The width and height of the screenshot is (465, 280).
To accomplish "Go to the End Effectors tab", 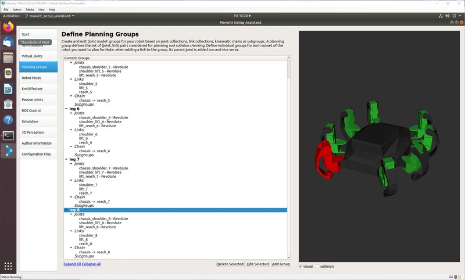I will coord(33,88).
